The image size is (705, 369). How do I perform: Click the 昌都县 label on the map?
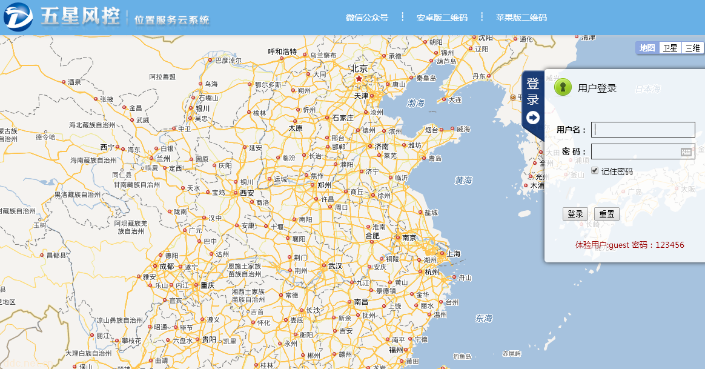pyautogui.click(x=57, y=255)
